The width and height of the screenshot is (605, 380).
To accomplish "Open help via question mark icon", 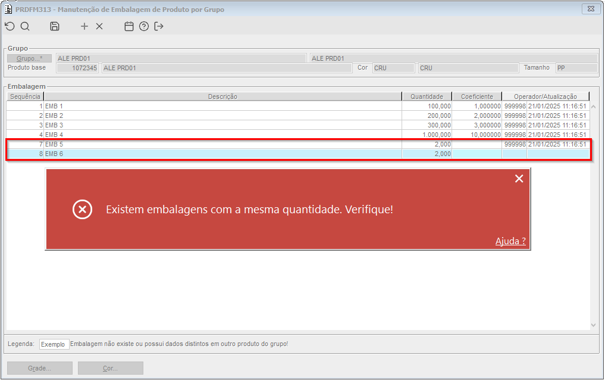I will pos(144,26).
